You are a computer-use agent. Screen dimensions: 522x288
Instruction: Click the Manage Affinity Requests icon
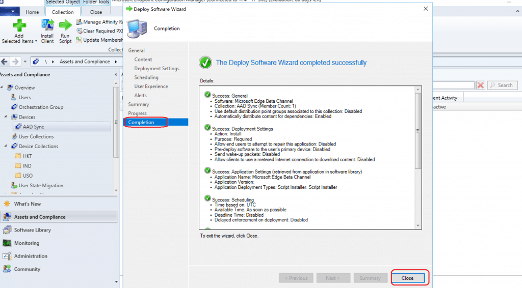(79, 22)
